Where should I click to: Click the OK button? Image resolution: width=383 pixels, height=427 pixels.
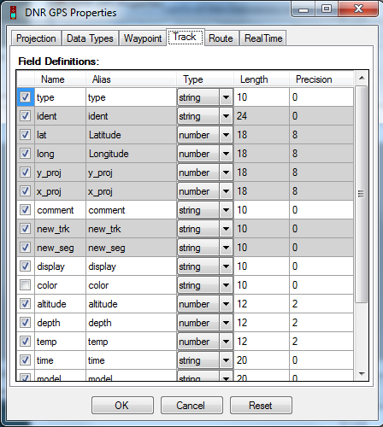coord(122,405)
